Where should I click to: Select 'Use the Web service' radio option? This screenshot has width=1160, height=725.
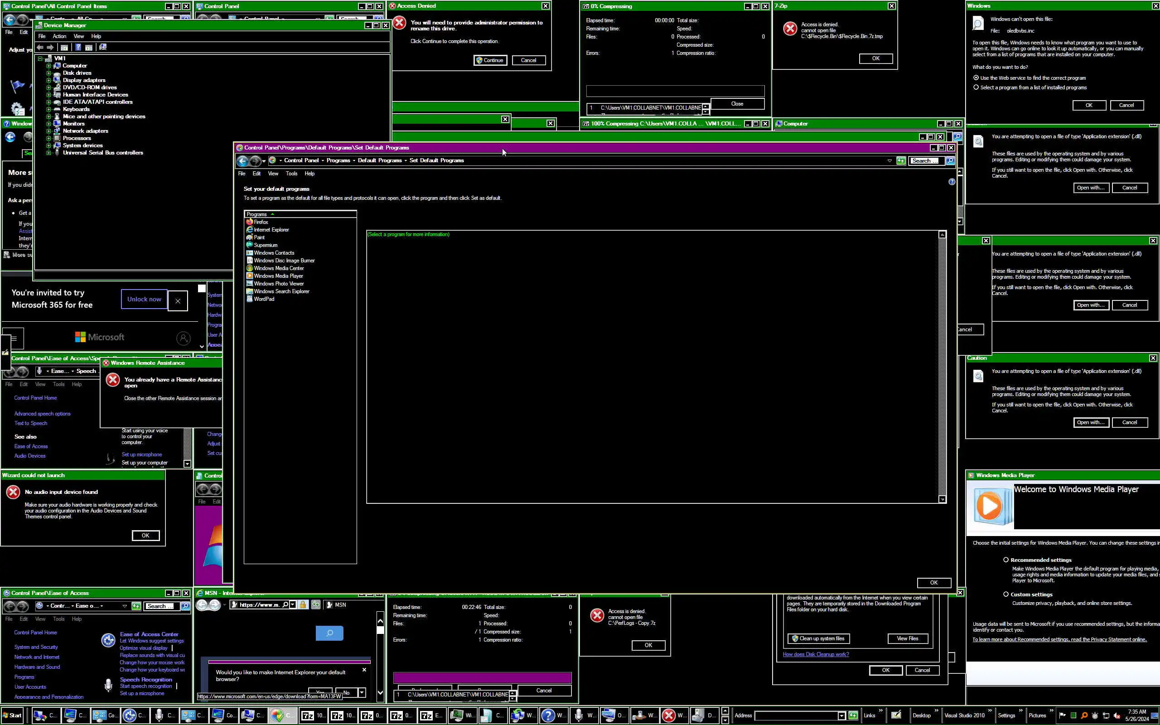976,77
